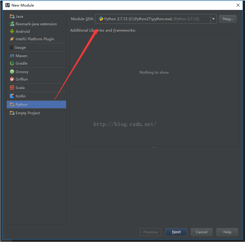
Task: Click the Scala icon
Action: (x=12, y=87)
